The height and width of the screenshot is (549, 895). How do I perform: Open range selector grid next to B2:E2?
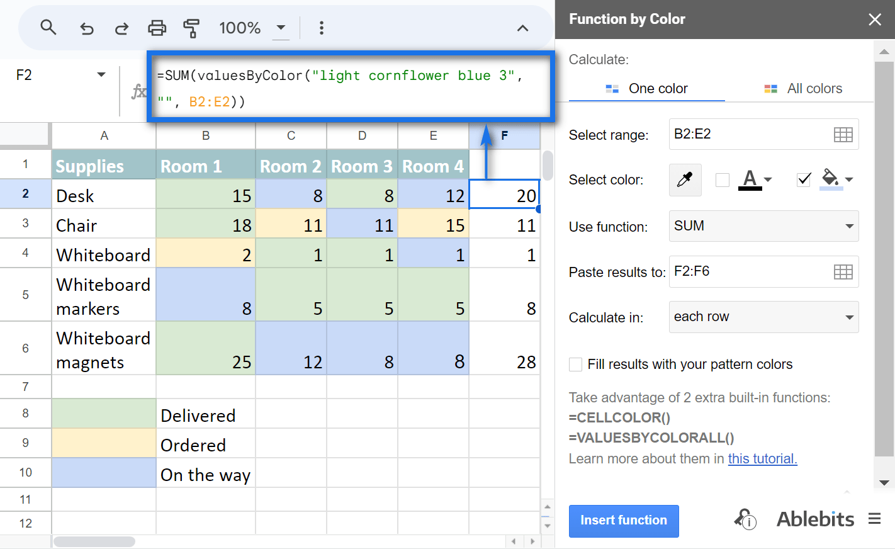pyautogui.click(x=843, y=134)
